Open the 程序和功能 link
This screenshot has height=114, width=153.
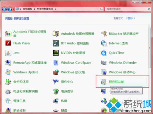117,82
